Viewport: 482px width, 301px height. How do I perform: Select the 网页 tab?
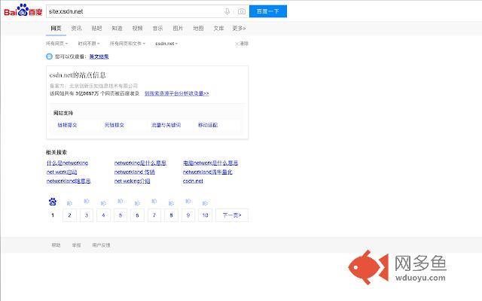click(x=56, y=29)
